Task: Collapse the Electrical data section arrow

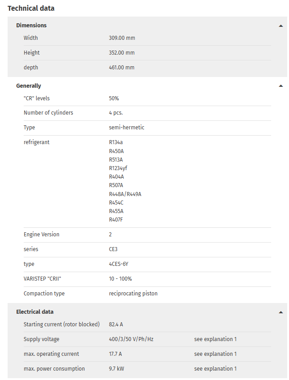Action: pyautogui.click(x=281, y=312)
